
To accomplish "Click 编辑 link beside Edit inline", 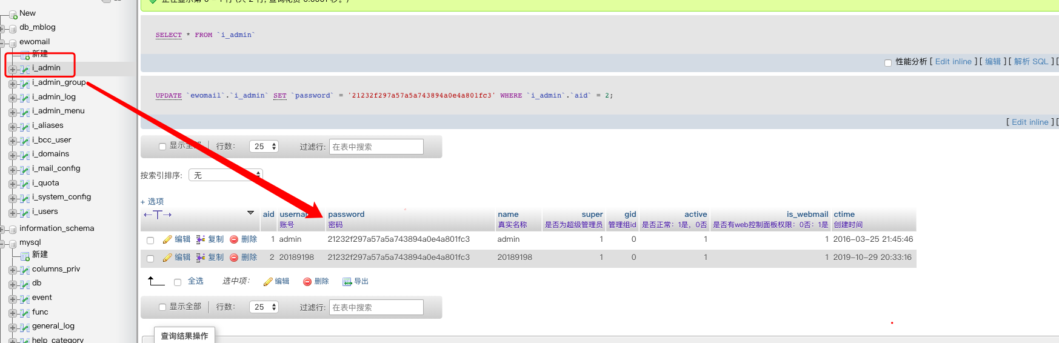I will click(x=993, y=62).
